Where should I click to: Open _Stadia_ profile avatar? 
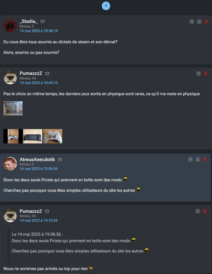(x=10, y=26)
